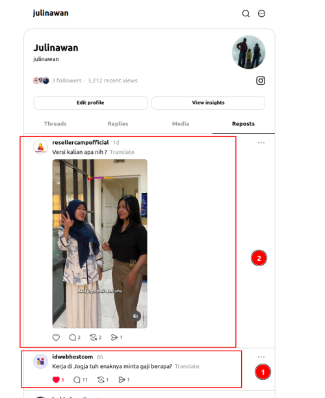Share the resellercampofficial post
This screenshot has height=398, width=325.
click(x=114, y=338)
